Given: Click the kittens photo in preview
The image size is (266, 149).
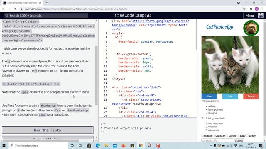Looking at the screenshot, I should pyautogui.click(x=230, y=65).
